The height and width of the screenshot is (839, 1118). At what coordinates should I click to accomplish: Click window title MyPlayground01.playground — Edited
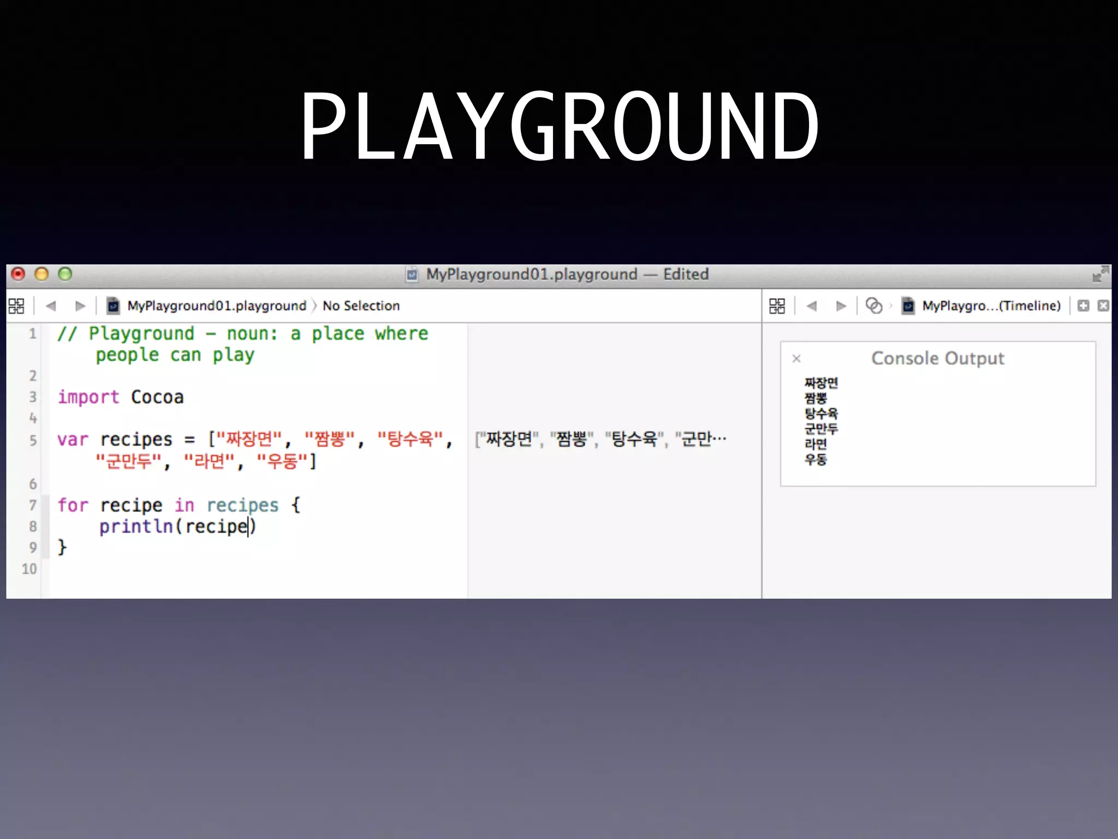567,274
